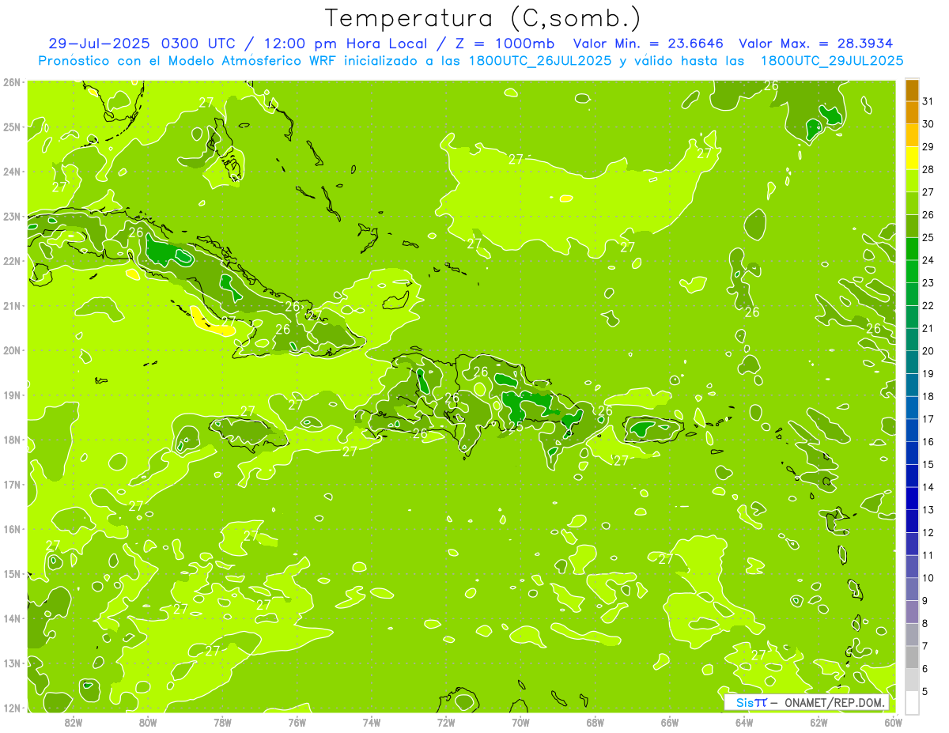949x733 pixels.
Task: Click the legend number 31
Action: (x=928, y=101)
